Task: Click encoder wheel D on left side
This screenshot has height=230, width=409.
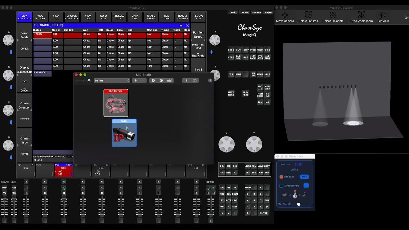Action: coord(8,145)
